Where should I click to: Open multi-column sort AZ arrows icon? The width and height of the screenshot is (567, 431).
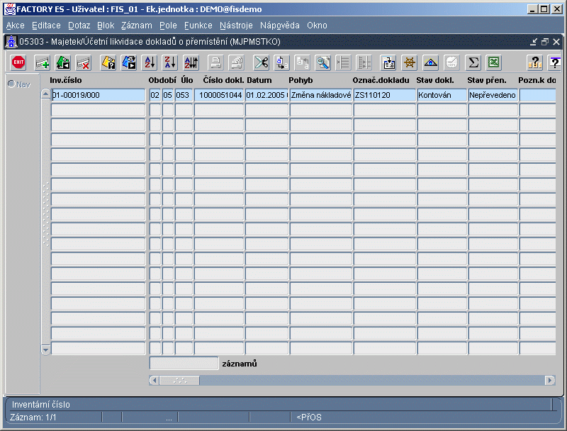pyautogui.click(x=191, y=62)
